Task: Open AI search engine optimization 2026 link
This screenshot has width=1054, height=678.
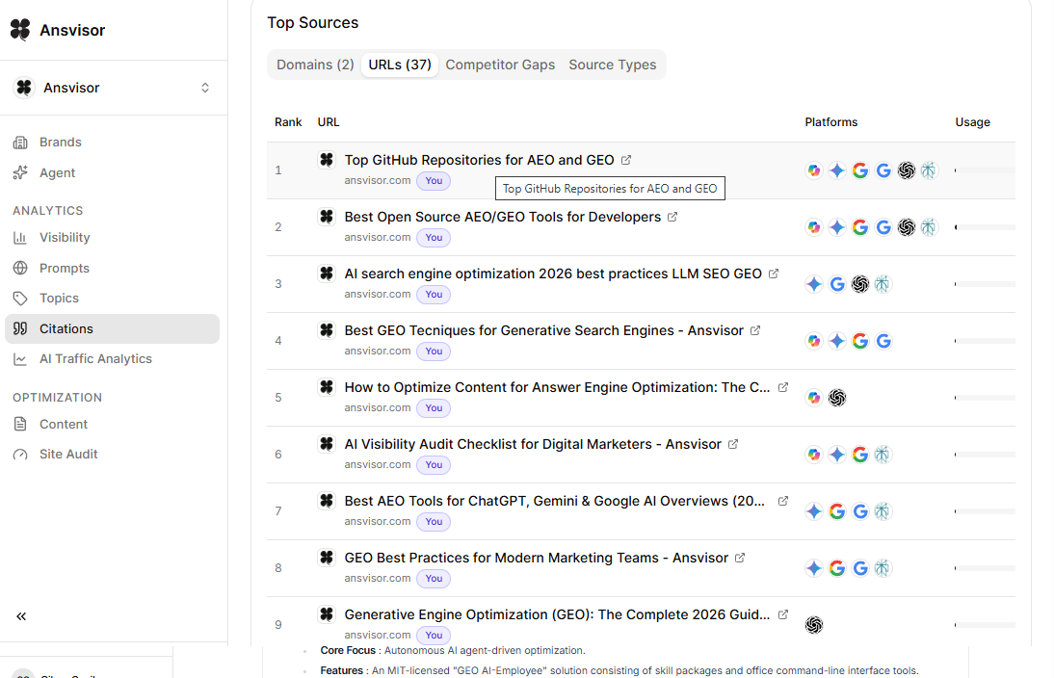Action: pos(553,274)
